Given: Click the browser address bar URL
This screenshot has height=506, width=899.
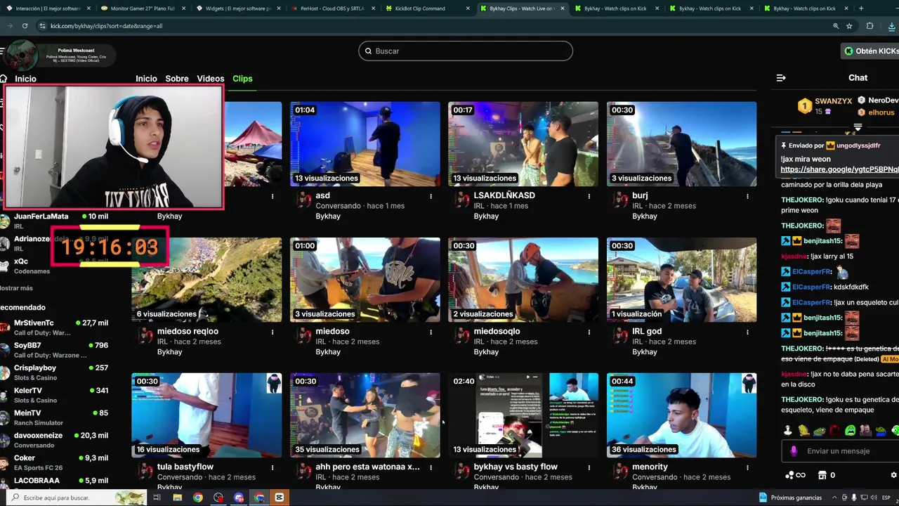Looking at the screenshot, I should (106, 26).
